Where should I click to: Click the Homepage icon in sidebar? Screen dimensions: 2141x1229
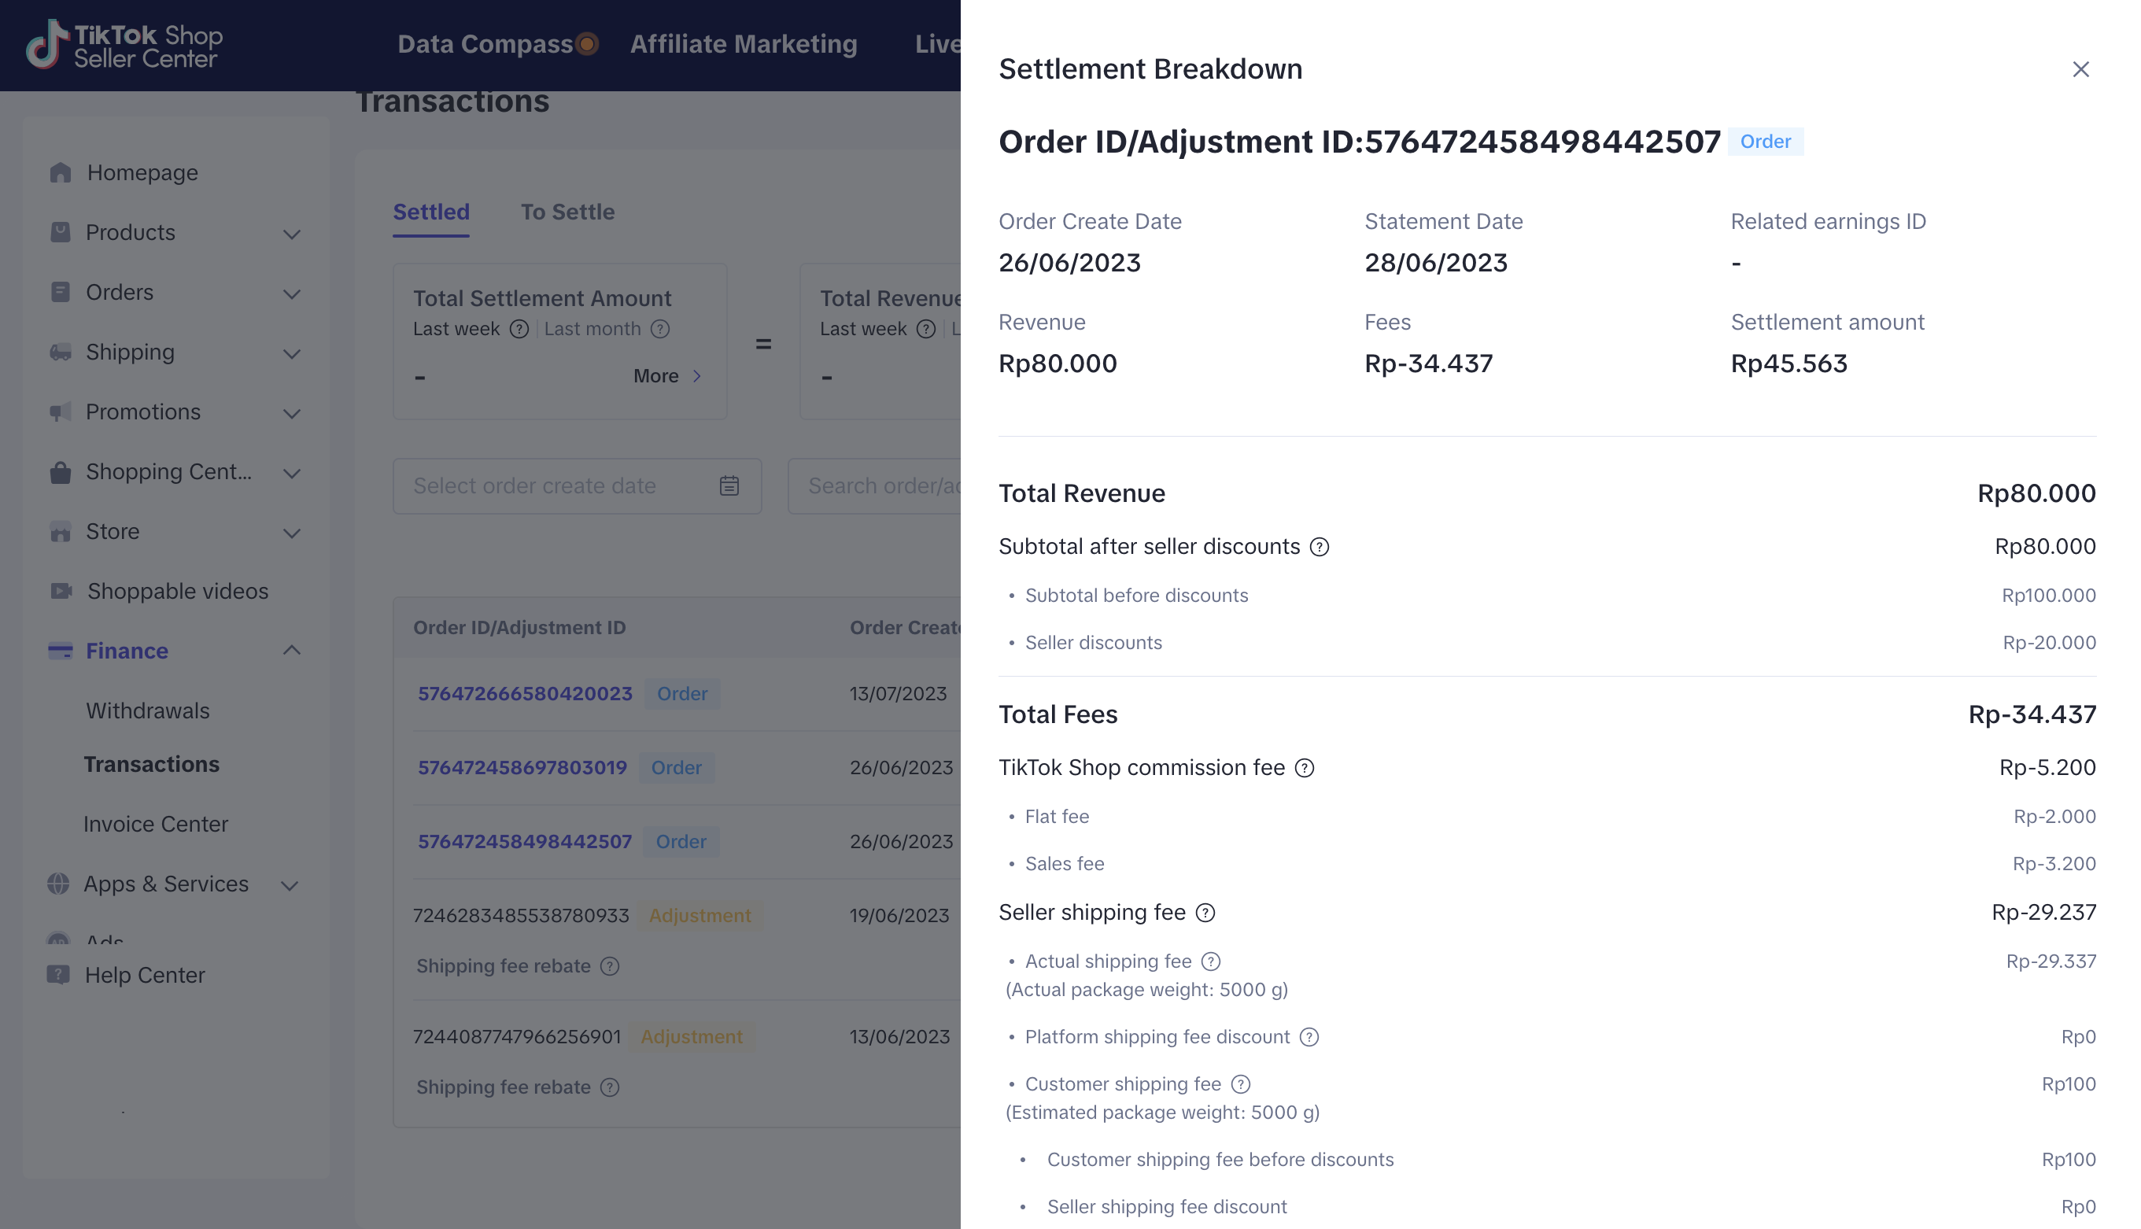click(x=61, y=173)
